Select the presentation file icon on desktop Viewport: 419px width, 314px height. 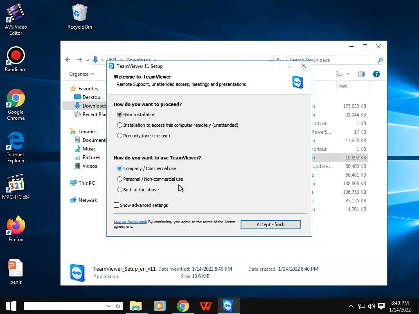(x=16, y=272)
